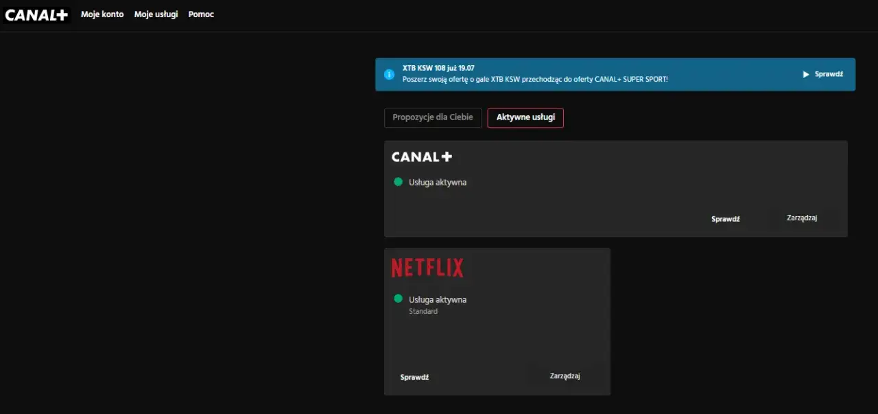The height and width of the screenshot is (414, 878).
Task: Open the Moje usługi menu
Action: point(156,14)
